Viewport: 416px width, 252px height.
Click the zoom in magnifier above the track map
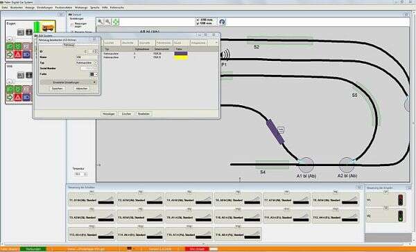101,22
